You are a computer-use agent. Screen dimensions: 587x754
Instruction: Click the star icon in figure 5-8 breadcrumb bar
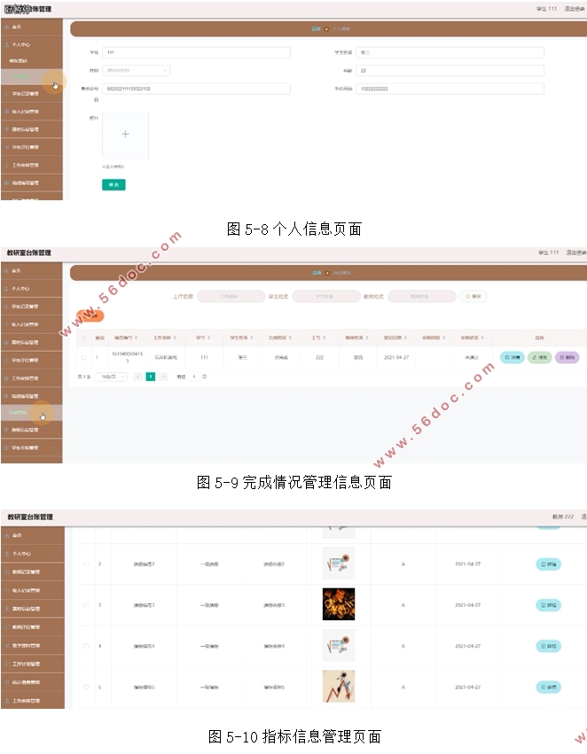326,29
